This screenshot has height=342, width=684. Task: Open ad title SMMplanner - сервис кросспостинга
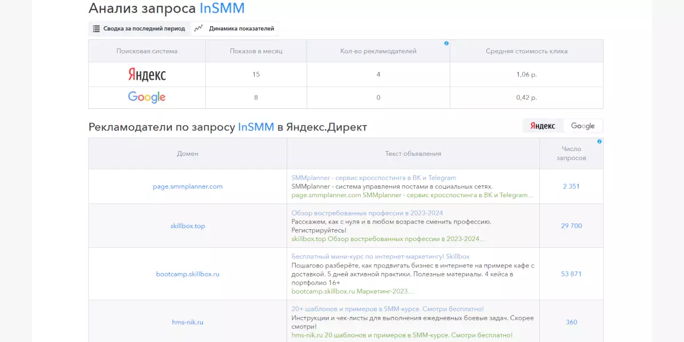(374, 178)
